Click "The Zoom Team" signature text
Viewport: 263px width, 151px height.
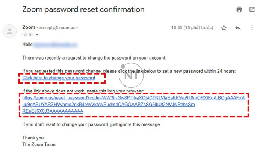39,144
